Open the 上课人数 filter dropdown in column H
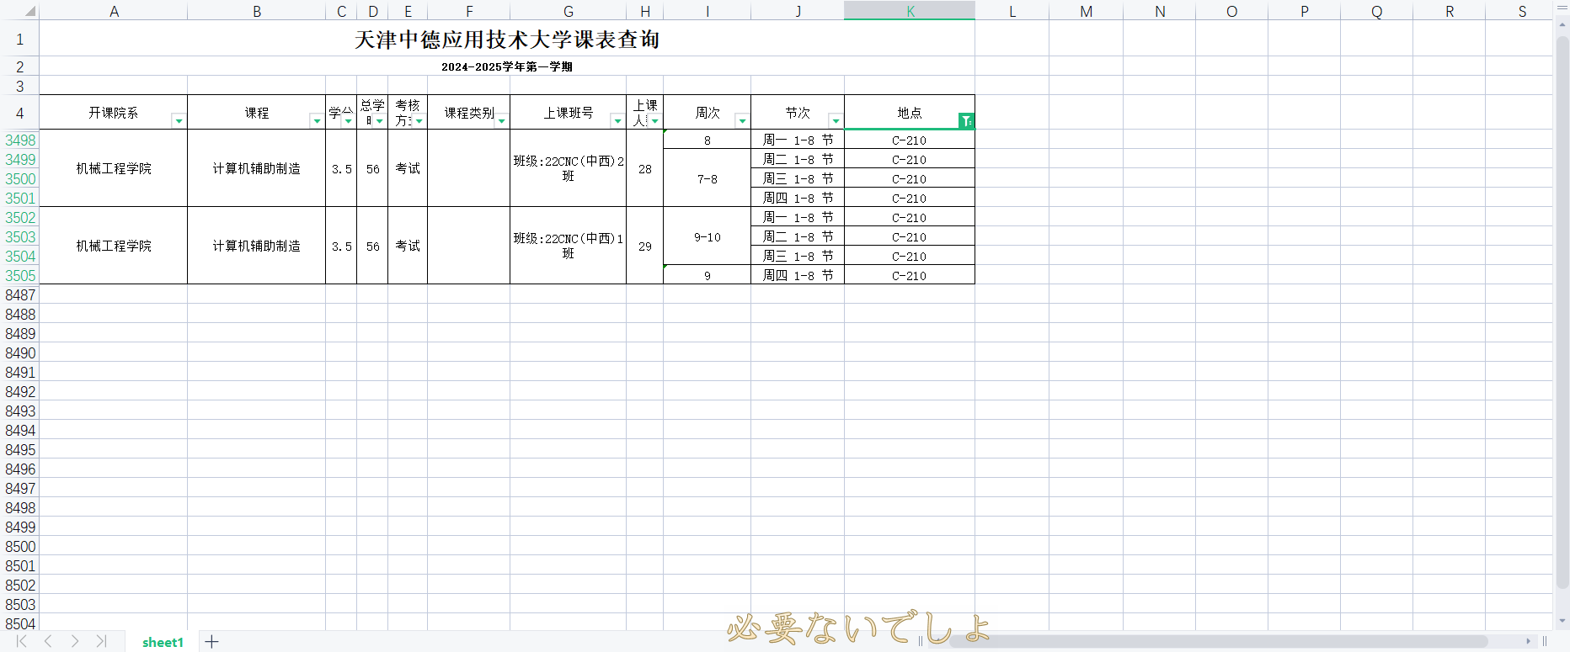 tap(654, 121)
